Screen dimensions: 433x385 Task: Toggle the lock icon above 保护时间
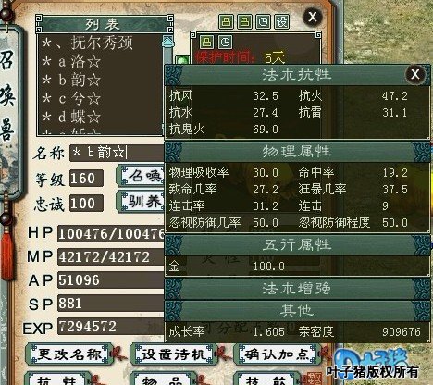point(206,42)
